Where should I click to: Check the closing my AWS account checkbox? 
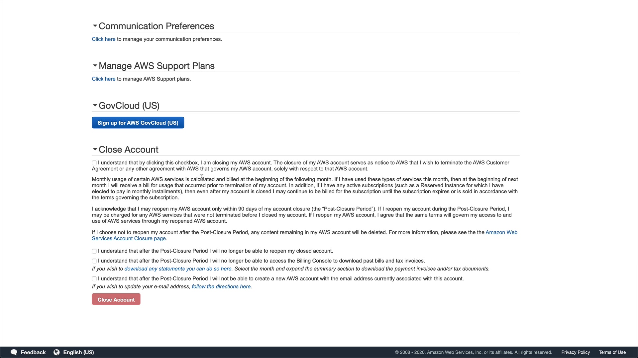click(94, 163)
